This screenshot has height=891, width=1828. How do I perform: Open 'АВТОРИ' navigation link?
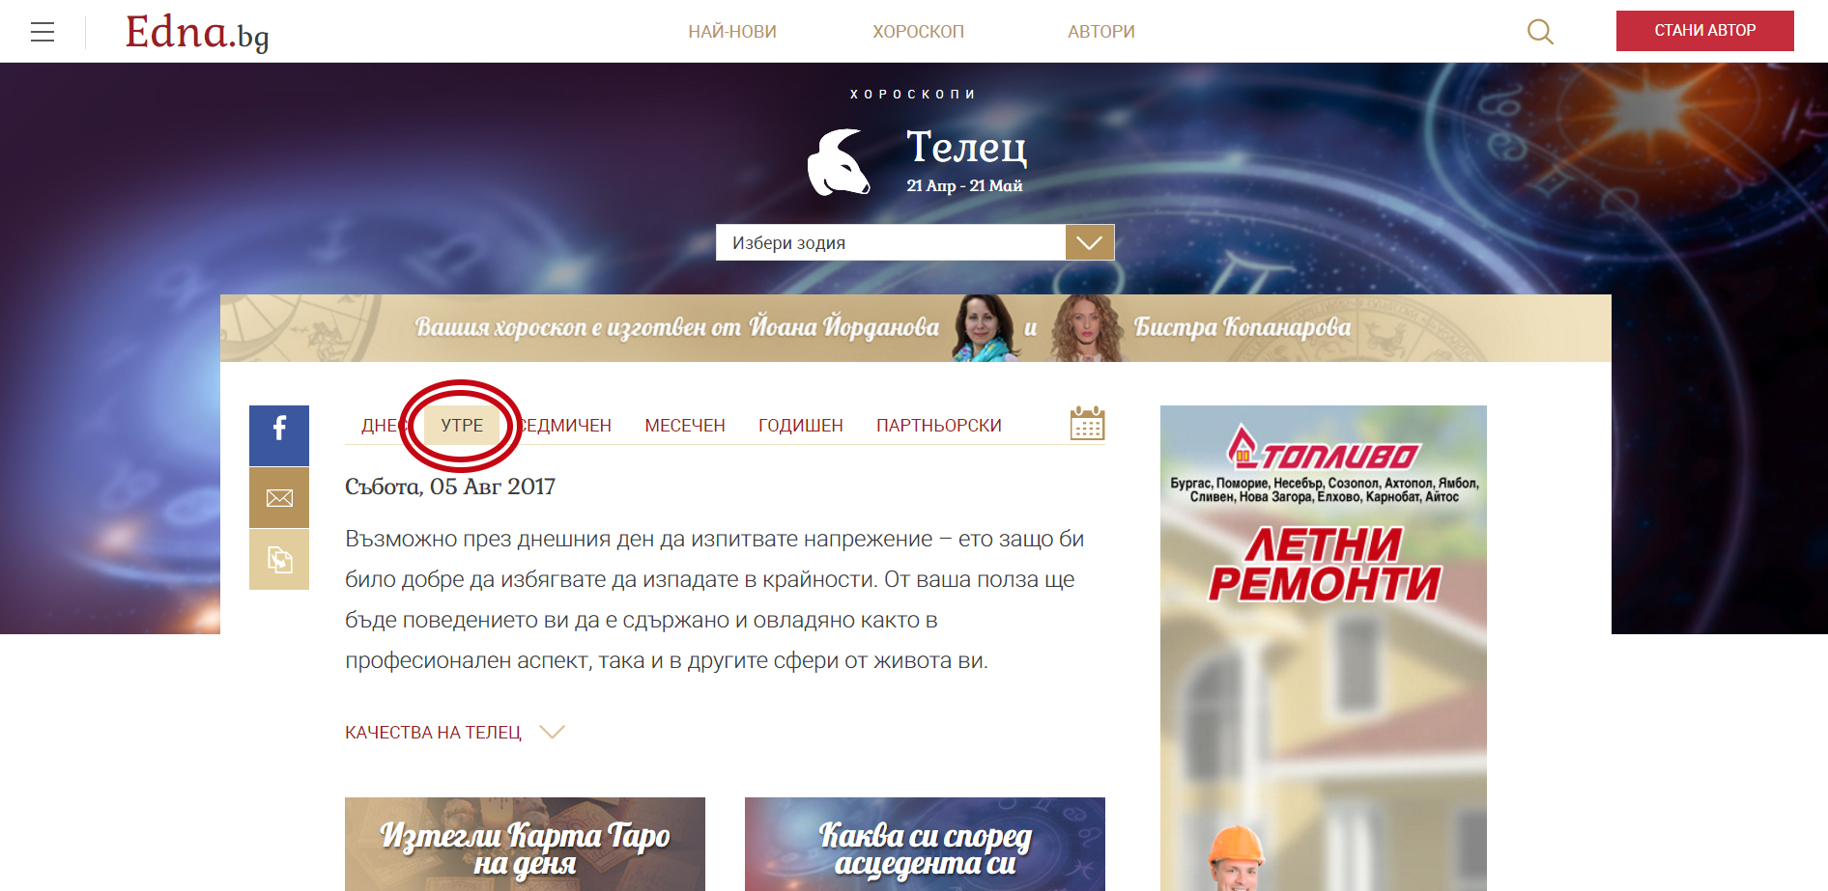point(1100,32)
